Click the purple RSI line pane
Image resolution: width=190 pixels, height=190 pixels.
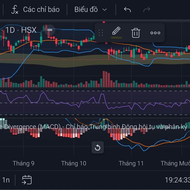coord(95,103)
